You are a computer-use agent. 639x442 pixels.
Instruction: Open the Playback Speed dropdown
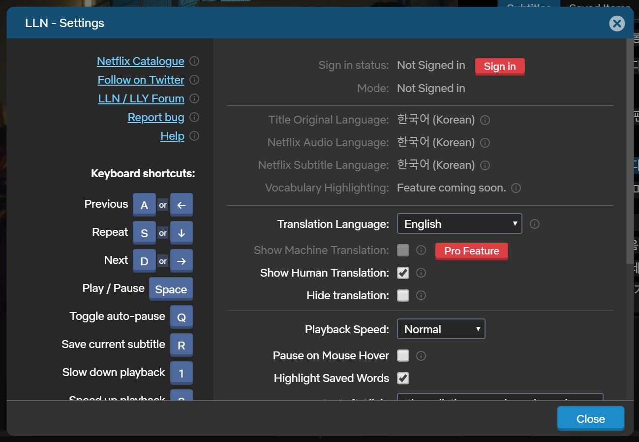pyautogui.click(x=441, y=329)
